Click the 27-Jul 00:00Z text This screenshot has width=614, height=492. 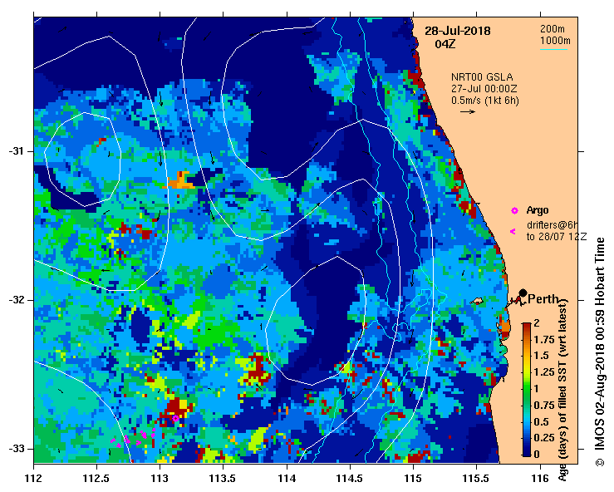(484, 89)
